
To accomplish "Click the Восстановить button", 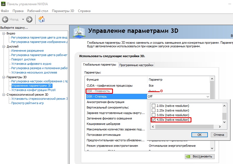I will [200, 156].
